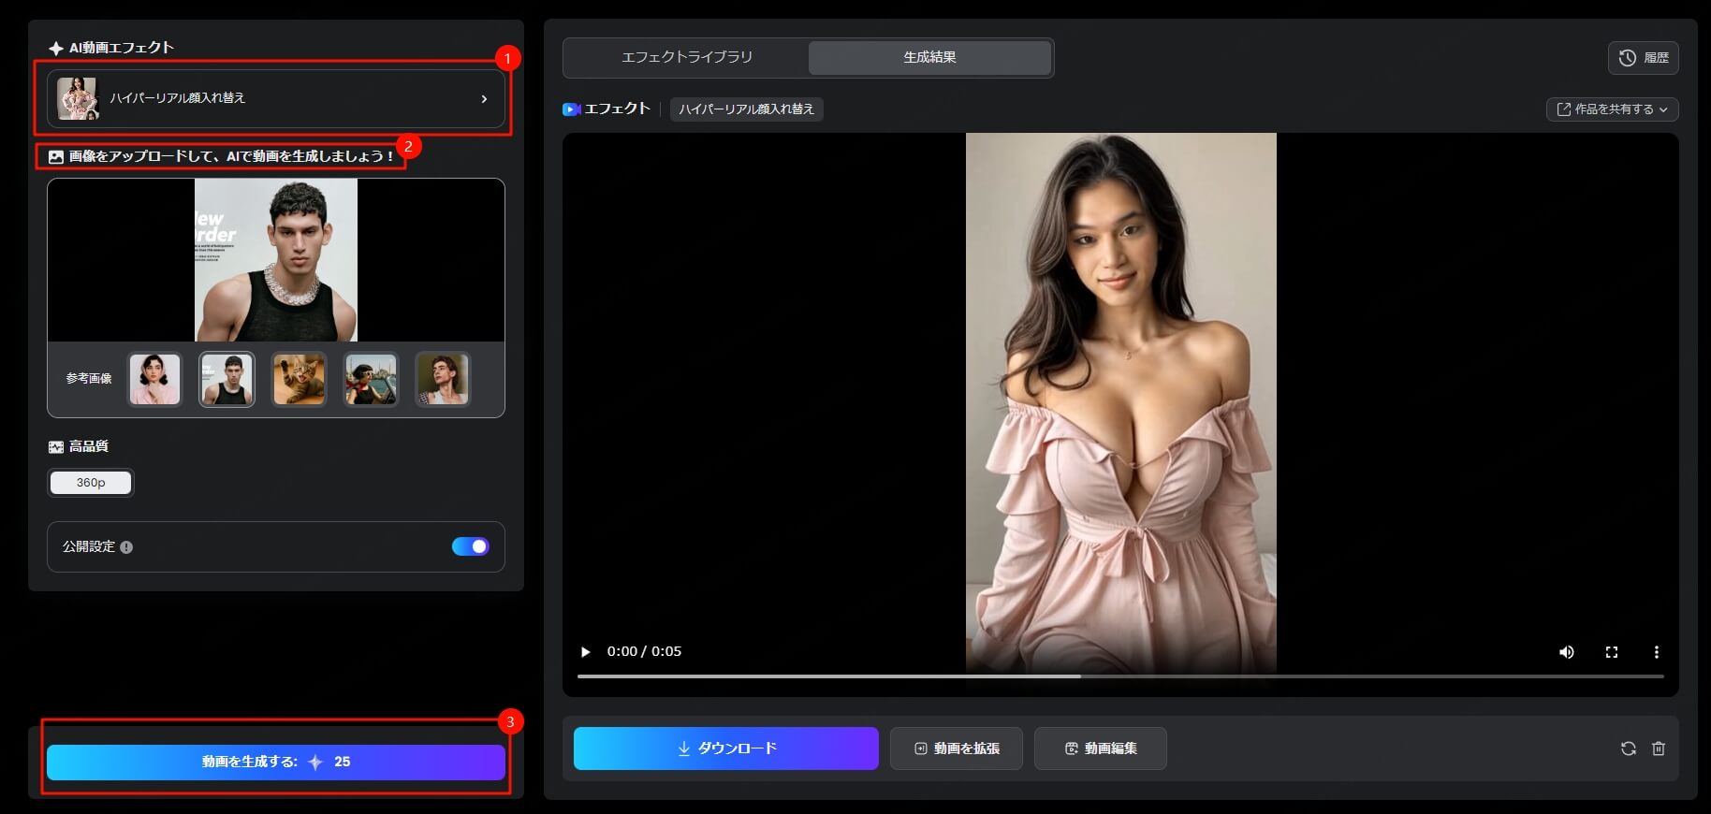Enter fullscreen video mode

click(1612, 652)
